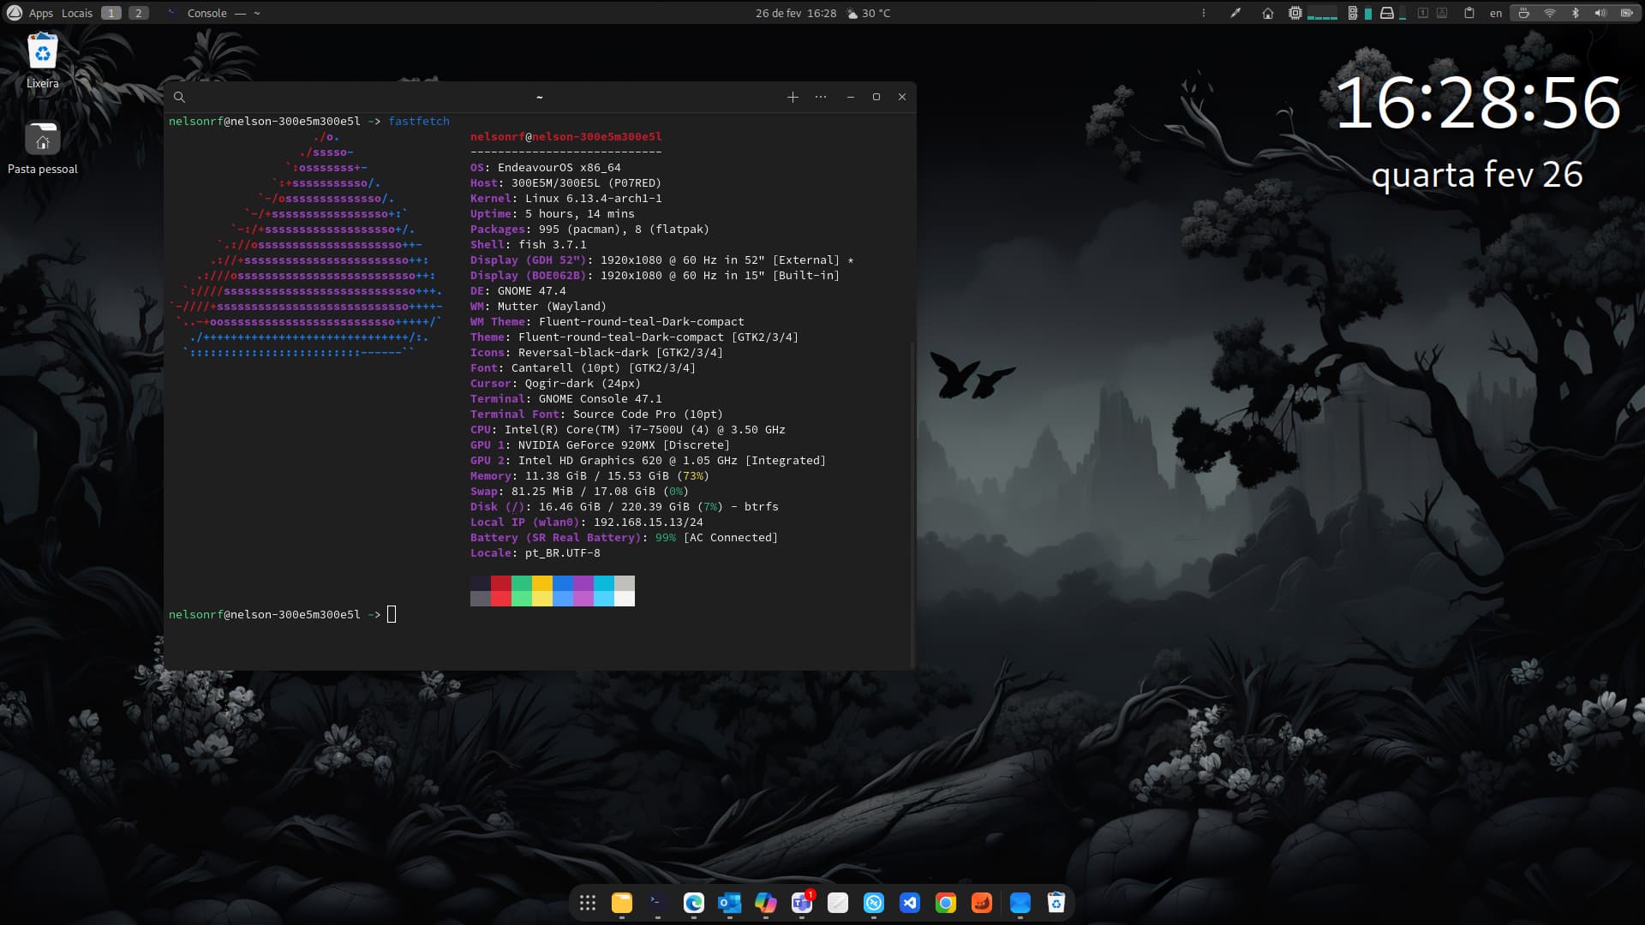1645x925 pixels.
Task: Click the 'Linux 6.13.4-arch1-1' kernel value
Action: [594, 198]
